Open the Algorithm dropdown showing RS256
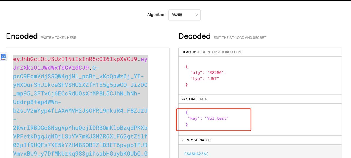This screenshot has height=158, width=351. tap(184, 14)
